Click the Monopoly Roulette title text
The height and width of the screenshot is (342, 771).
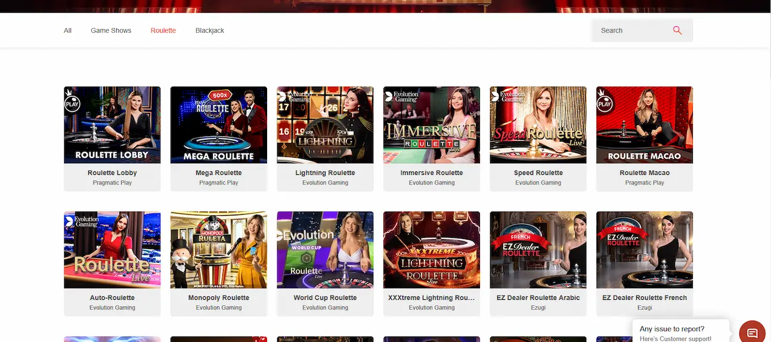coord(219,297)
